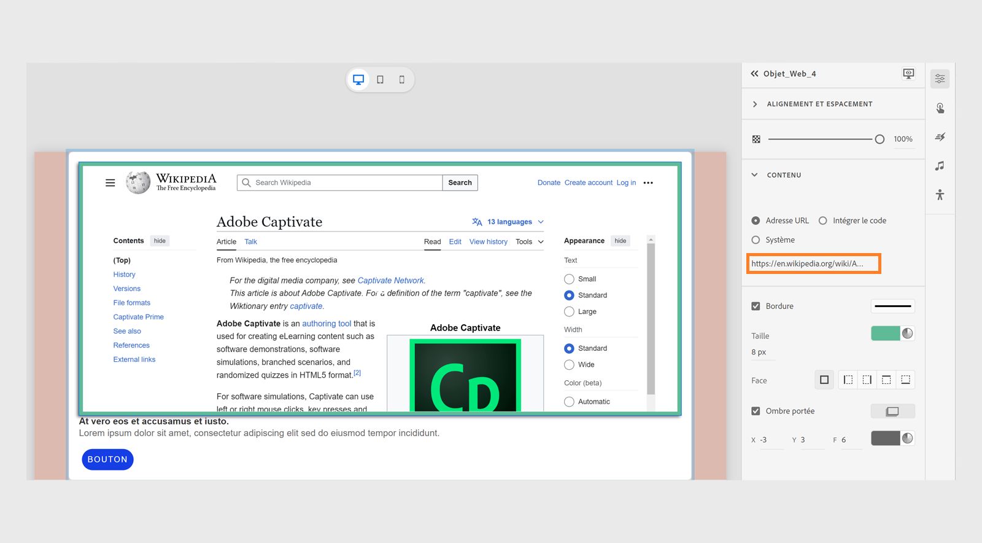Screen dimensions: 982x543
Task: Open border line style dropdown
Action: 893,306
